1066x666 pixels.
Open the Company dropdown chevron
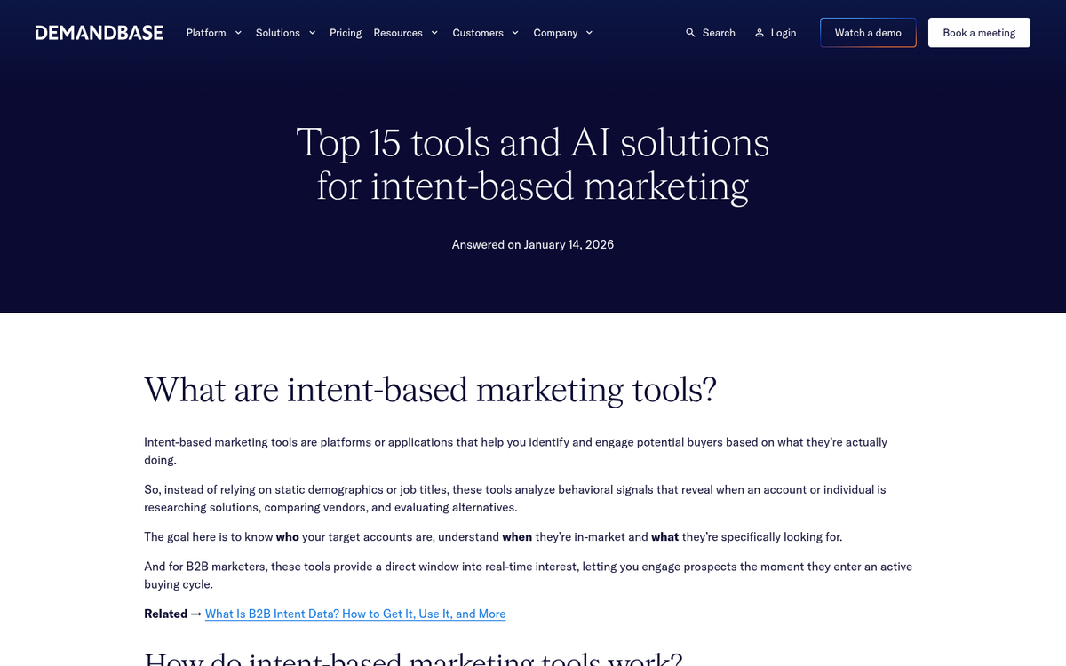(x=589, y=33)
